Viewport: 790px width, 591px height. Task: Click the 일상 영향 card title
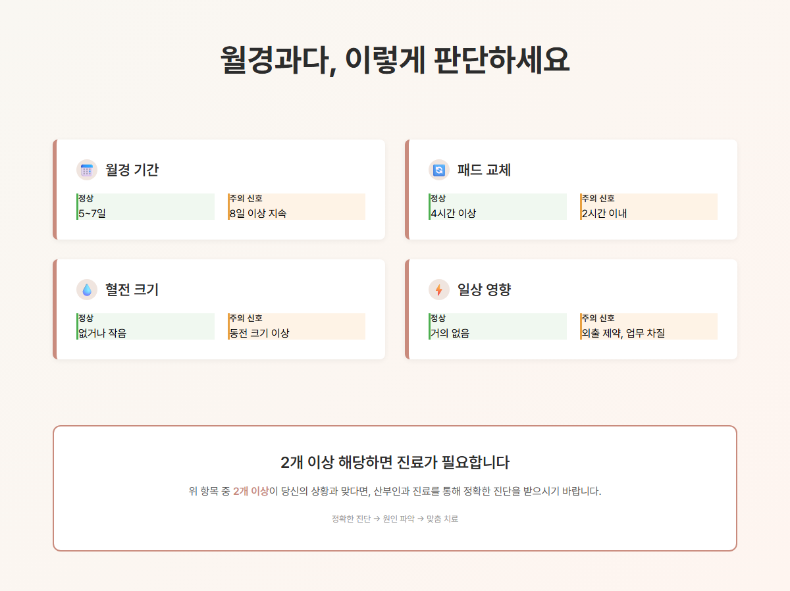click(x=484, y=290)
